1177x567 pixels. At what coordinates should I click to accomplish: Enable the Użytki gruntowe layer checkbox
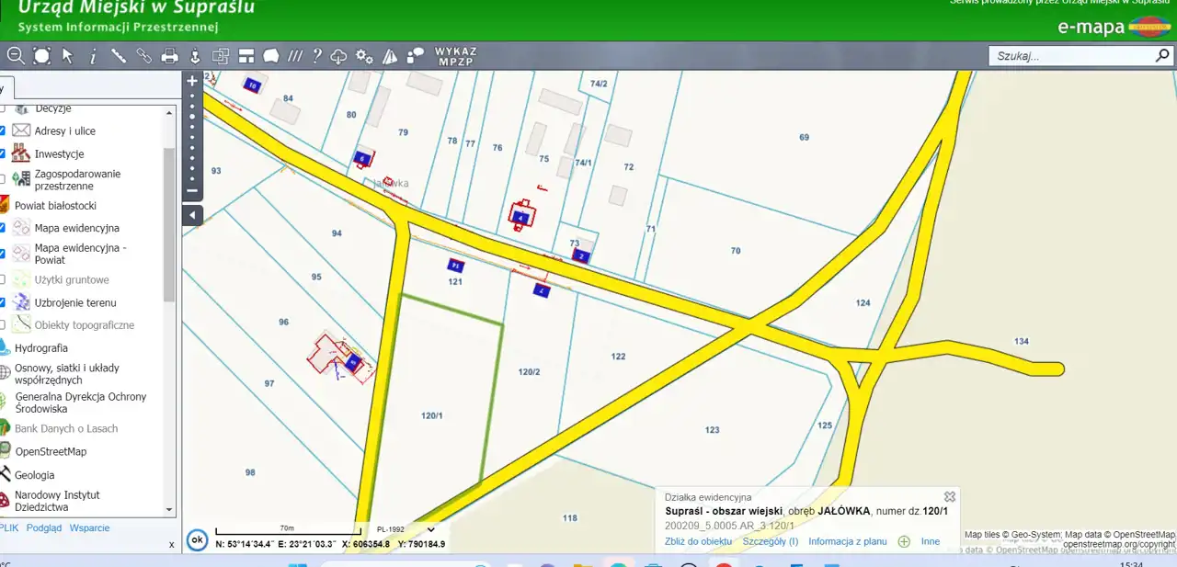3,279
